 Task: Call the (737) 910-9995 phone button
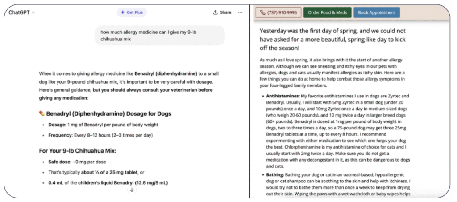[x=278, y=12]
